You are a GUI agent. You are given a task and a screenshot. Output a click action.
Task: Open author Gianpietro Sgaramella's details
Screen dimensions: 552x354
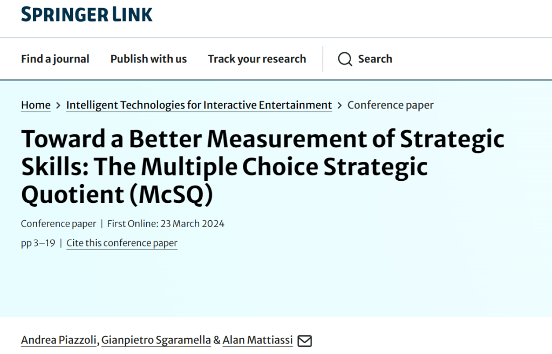(x=156, y=340)
